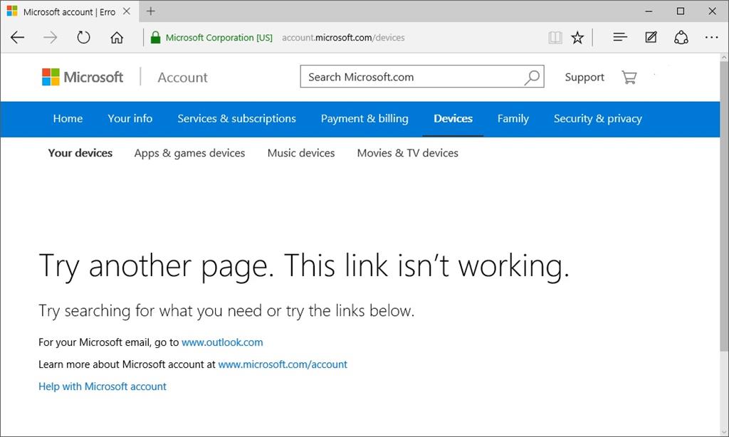
Task: Add this page to favorites
Action: (x=577, y=37)
